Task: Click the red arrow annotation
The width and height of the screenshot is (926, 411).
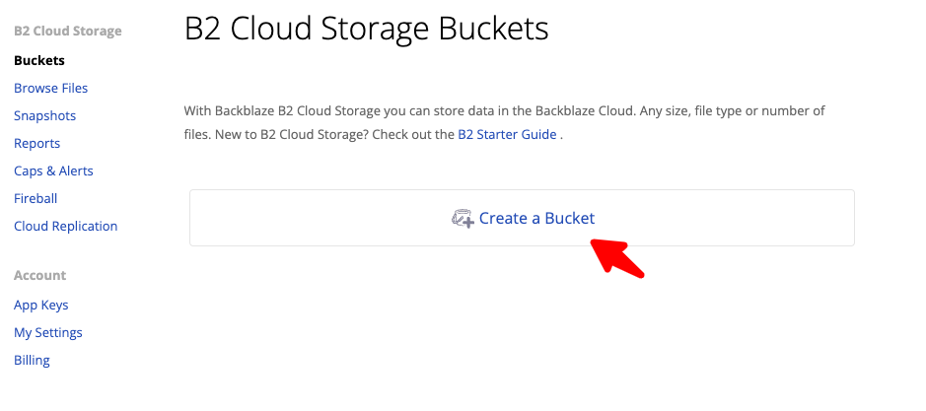Action: click(x=618, y=257)
